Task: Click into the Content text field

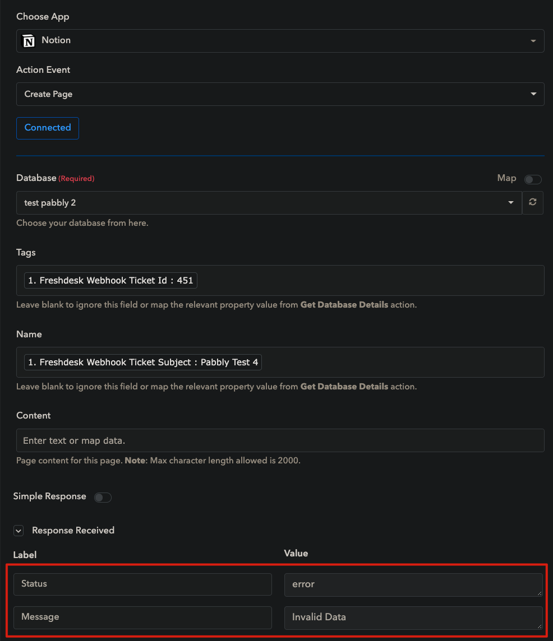Action: [280, 440]
